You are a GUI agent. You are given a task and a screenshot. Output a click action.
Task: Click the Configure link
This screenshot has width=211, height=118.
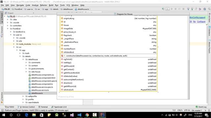[x=201, y=22]
